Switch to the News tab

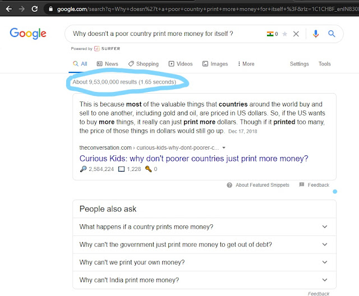pos(107,64)
